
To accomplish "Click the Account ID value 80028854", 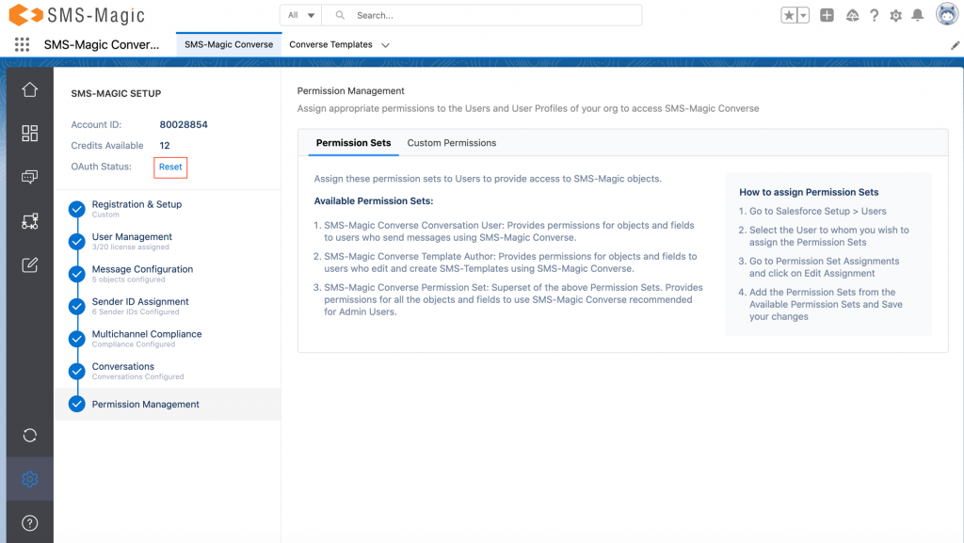I will (184, 125).
